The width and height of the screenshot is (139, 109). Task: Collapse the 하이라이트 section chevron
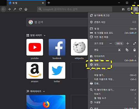[x=44, y=92]
